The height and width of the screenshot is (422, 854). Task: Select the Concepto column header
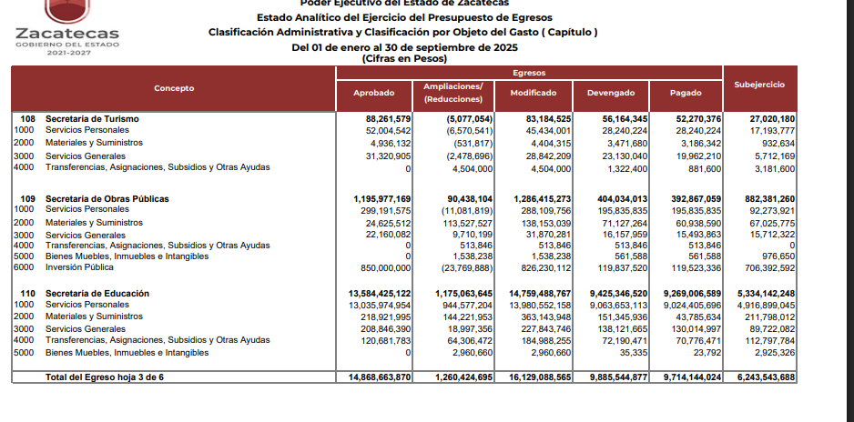173,88
